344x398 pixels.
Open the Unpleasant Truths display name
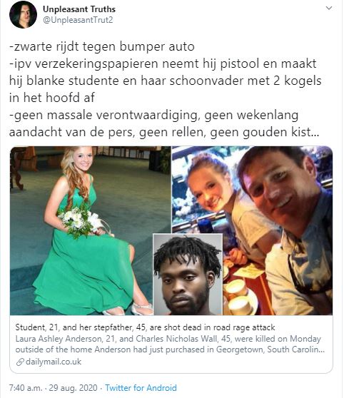pos(79,9)
